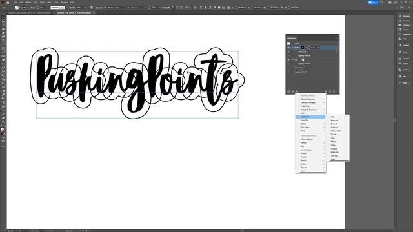The width and height of the screenshot is (413, 232).
Task: Select the Selection tool in the toolbar
Action: [3, 17]
